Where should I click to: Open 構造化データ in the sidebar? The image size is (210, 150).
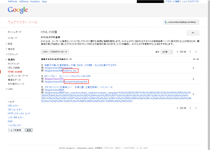pos(14,80)
